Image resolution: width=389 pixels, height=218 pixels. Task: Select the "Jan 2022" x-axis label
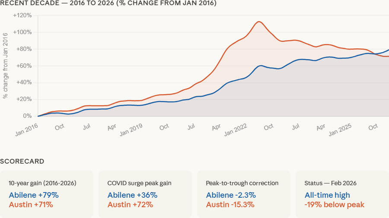235,129
